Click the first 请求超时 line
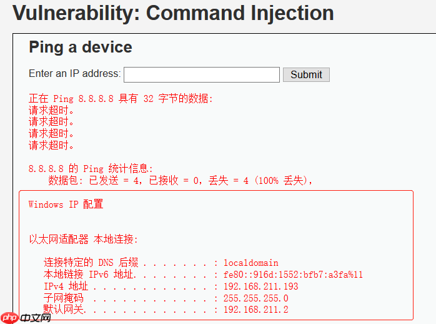 [51, 110]
